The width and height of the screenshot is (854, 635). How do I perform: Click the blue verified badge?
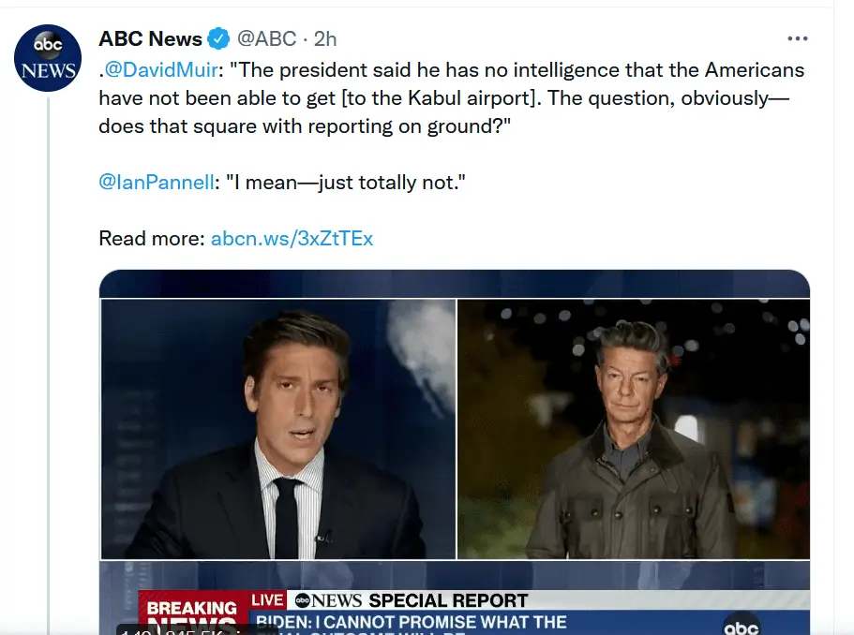coord(218,39)
